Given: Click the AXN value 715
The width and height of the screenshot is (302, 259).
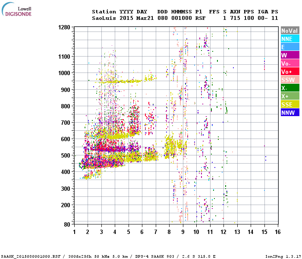Looking at the screenshot, I should 235,18.
